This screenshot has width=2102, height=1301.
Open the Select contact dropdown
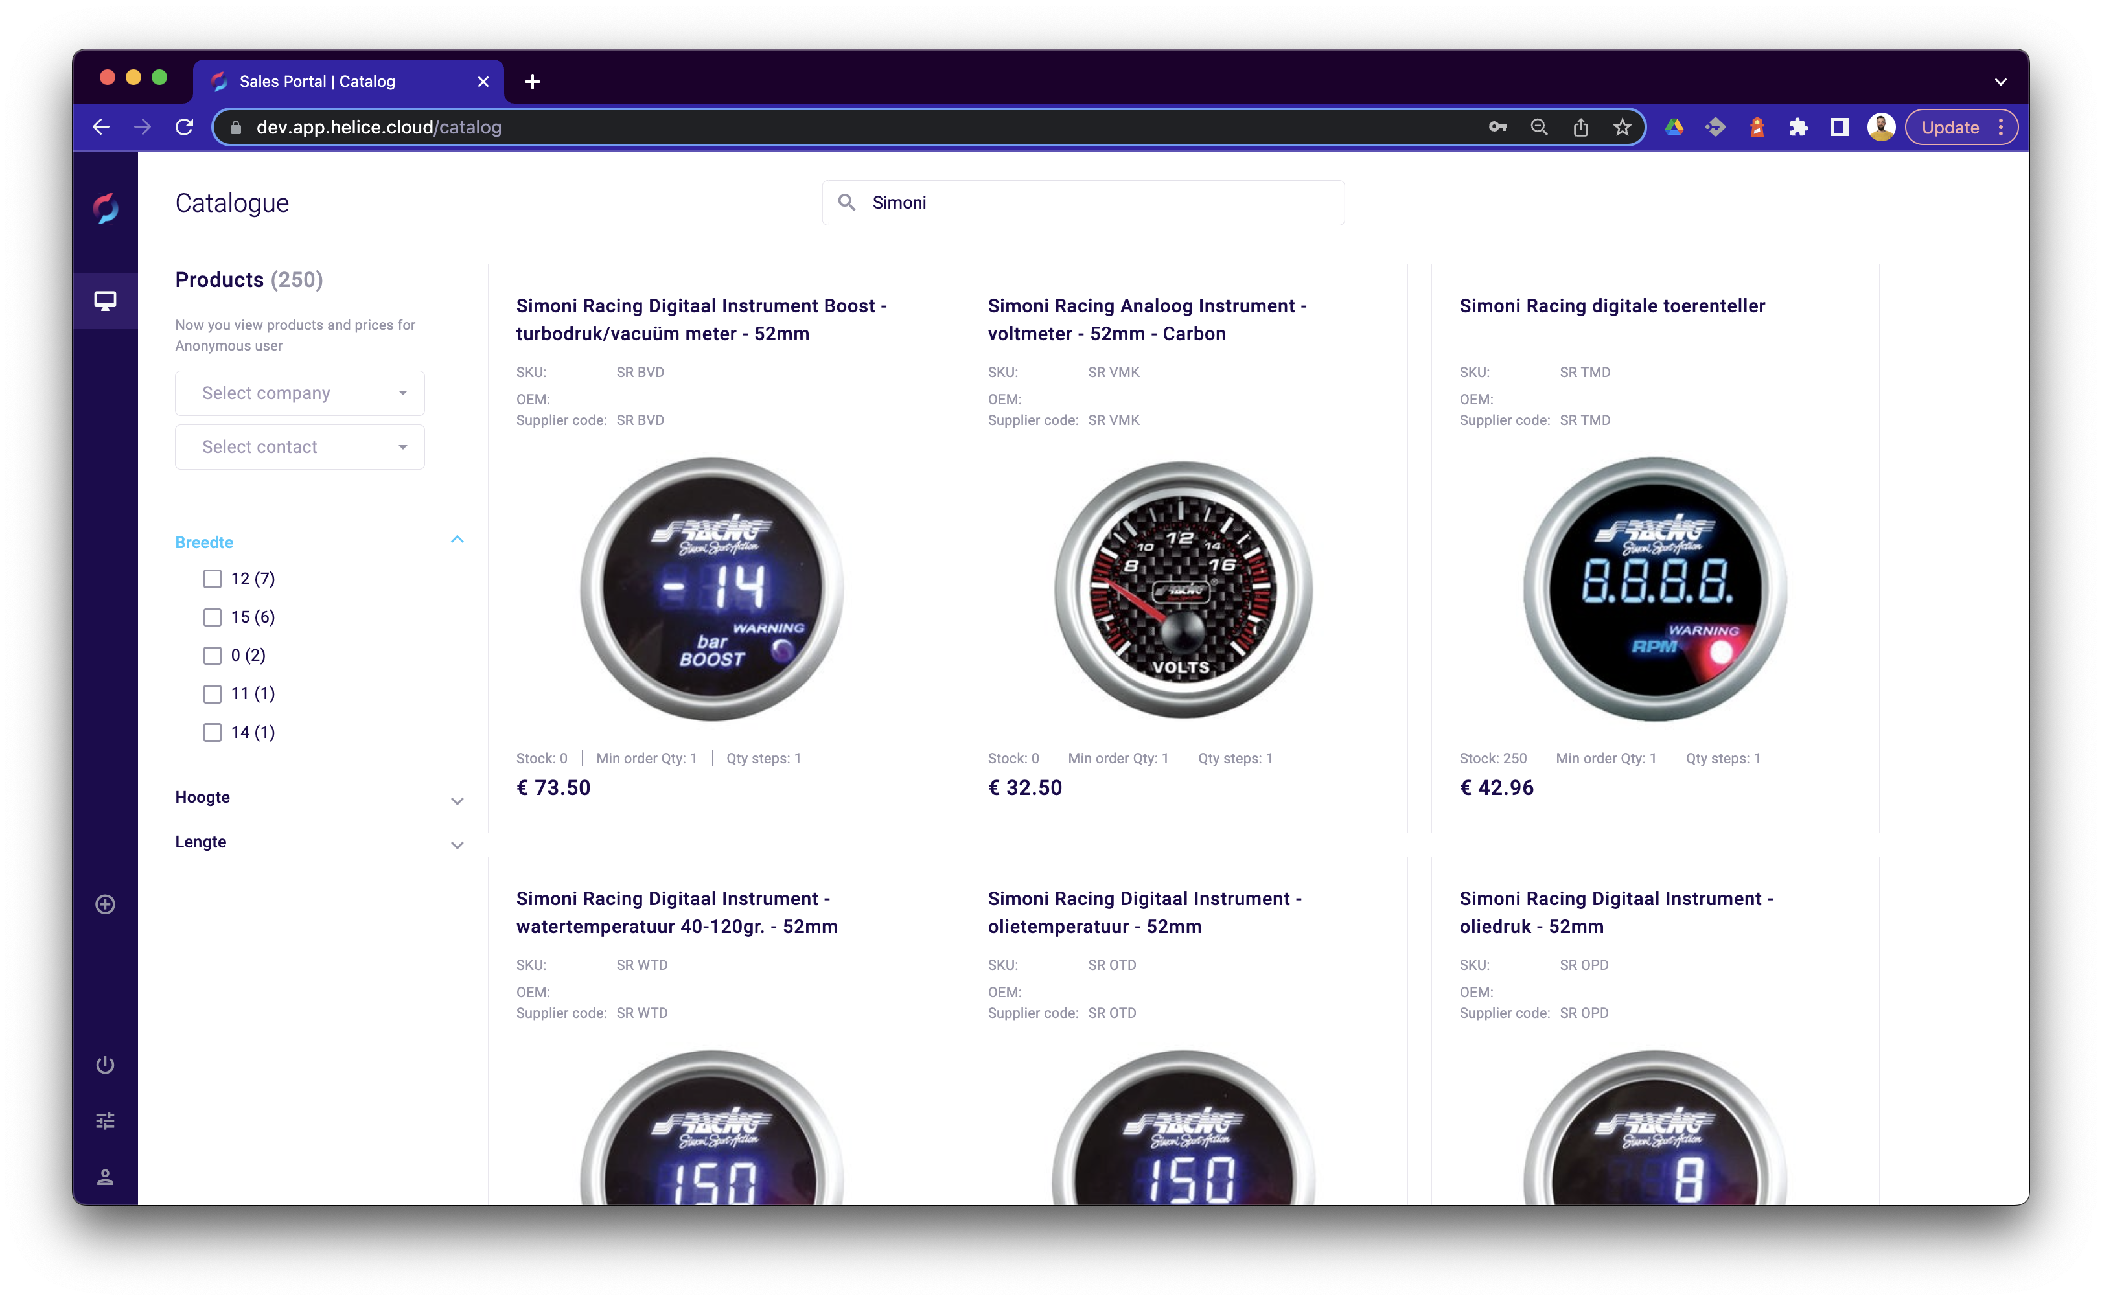pyautogui.click(x=299, y=446)
